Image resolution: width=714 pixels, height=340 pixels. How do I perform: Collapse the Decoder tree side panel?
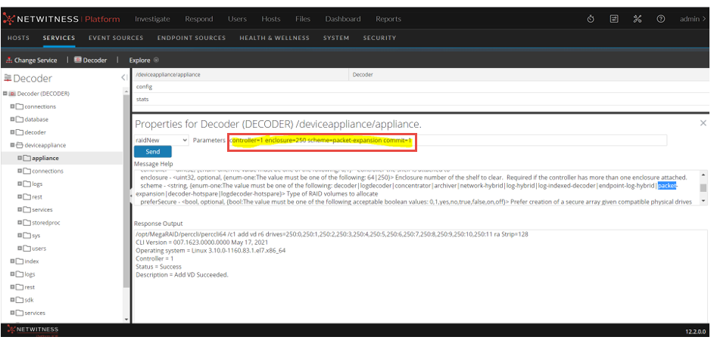123,78
